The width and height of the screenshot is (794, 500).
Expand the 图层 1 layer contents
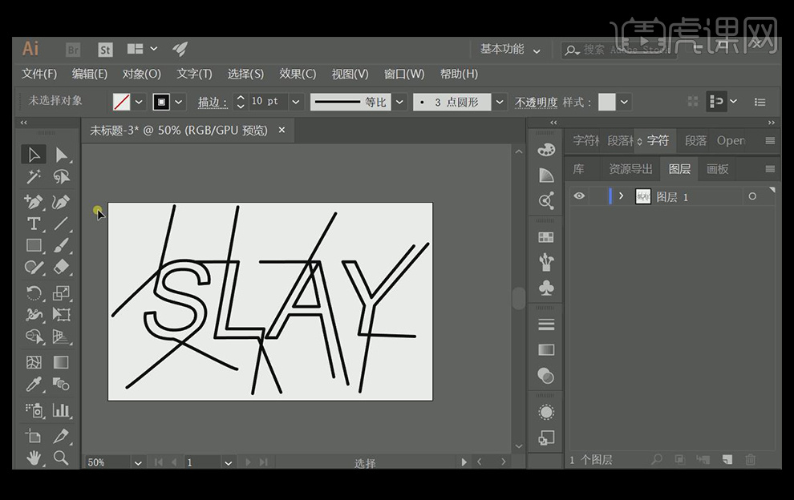(x=621, y=196)
